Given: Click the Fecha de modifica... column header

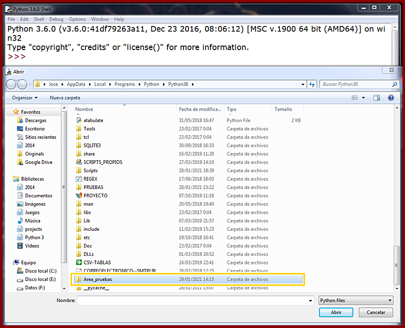Looking at the screenshot, I should (x=200, y=109).
